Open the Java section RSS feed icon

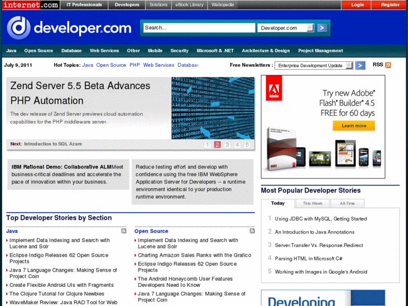[124, 231]
